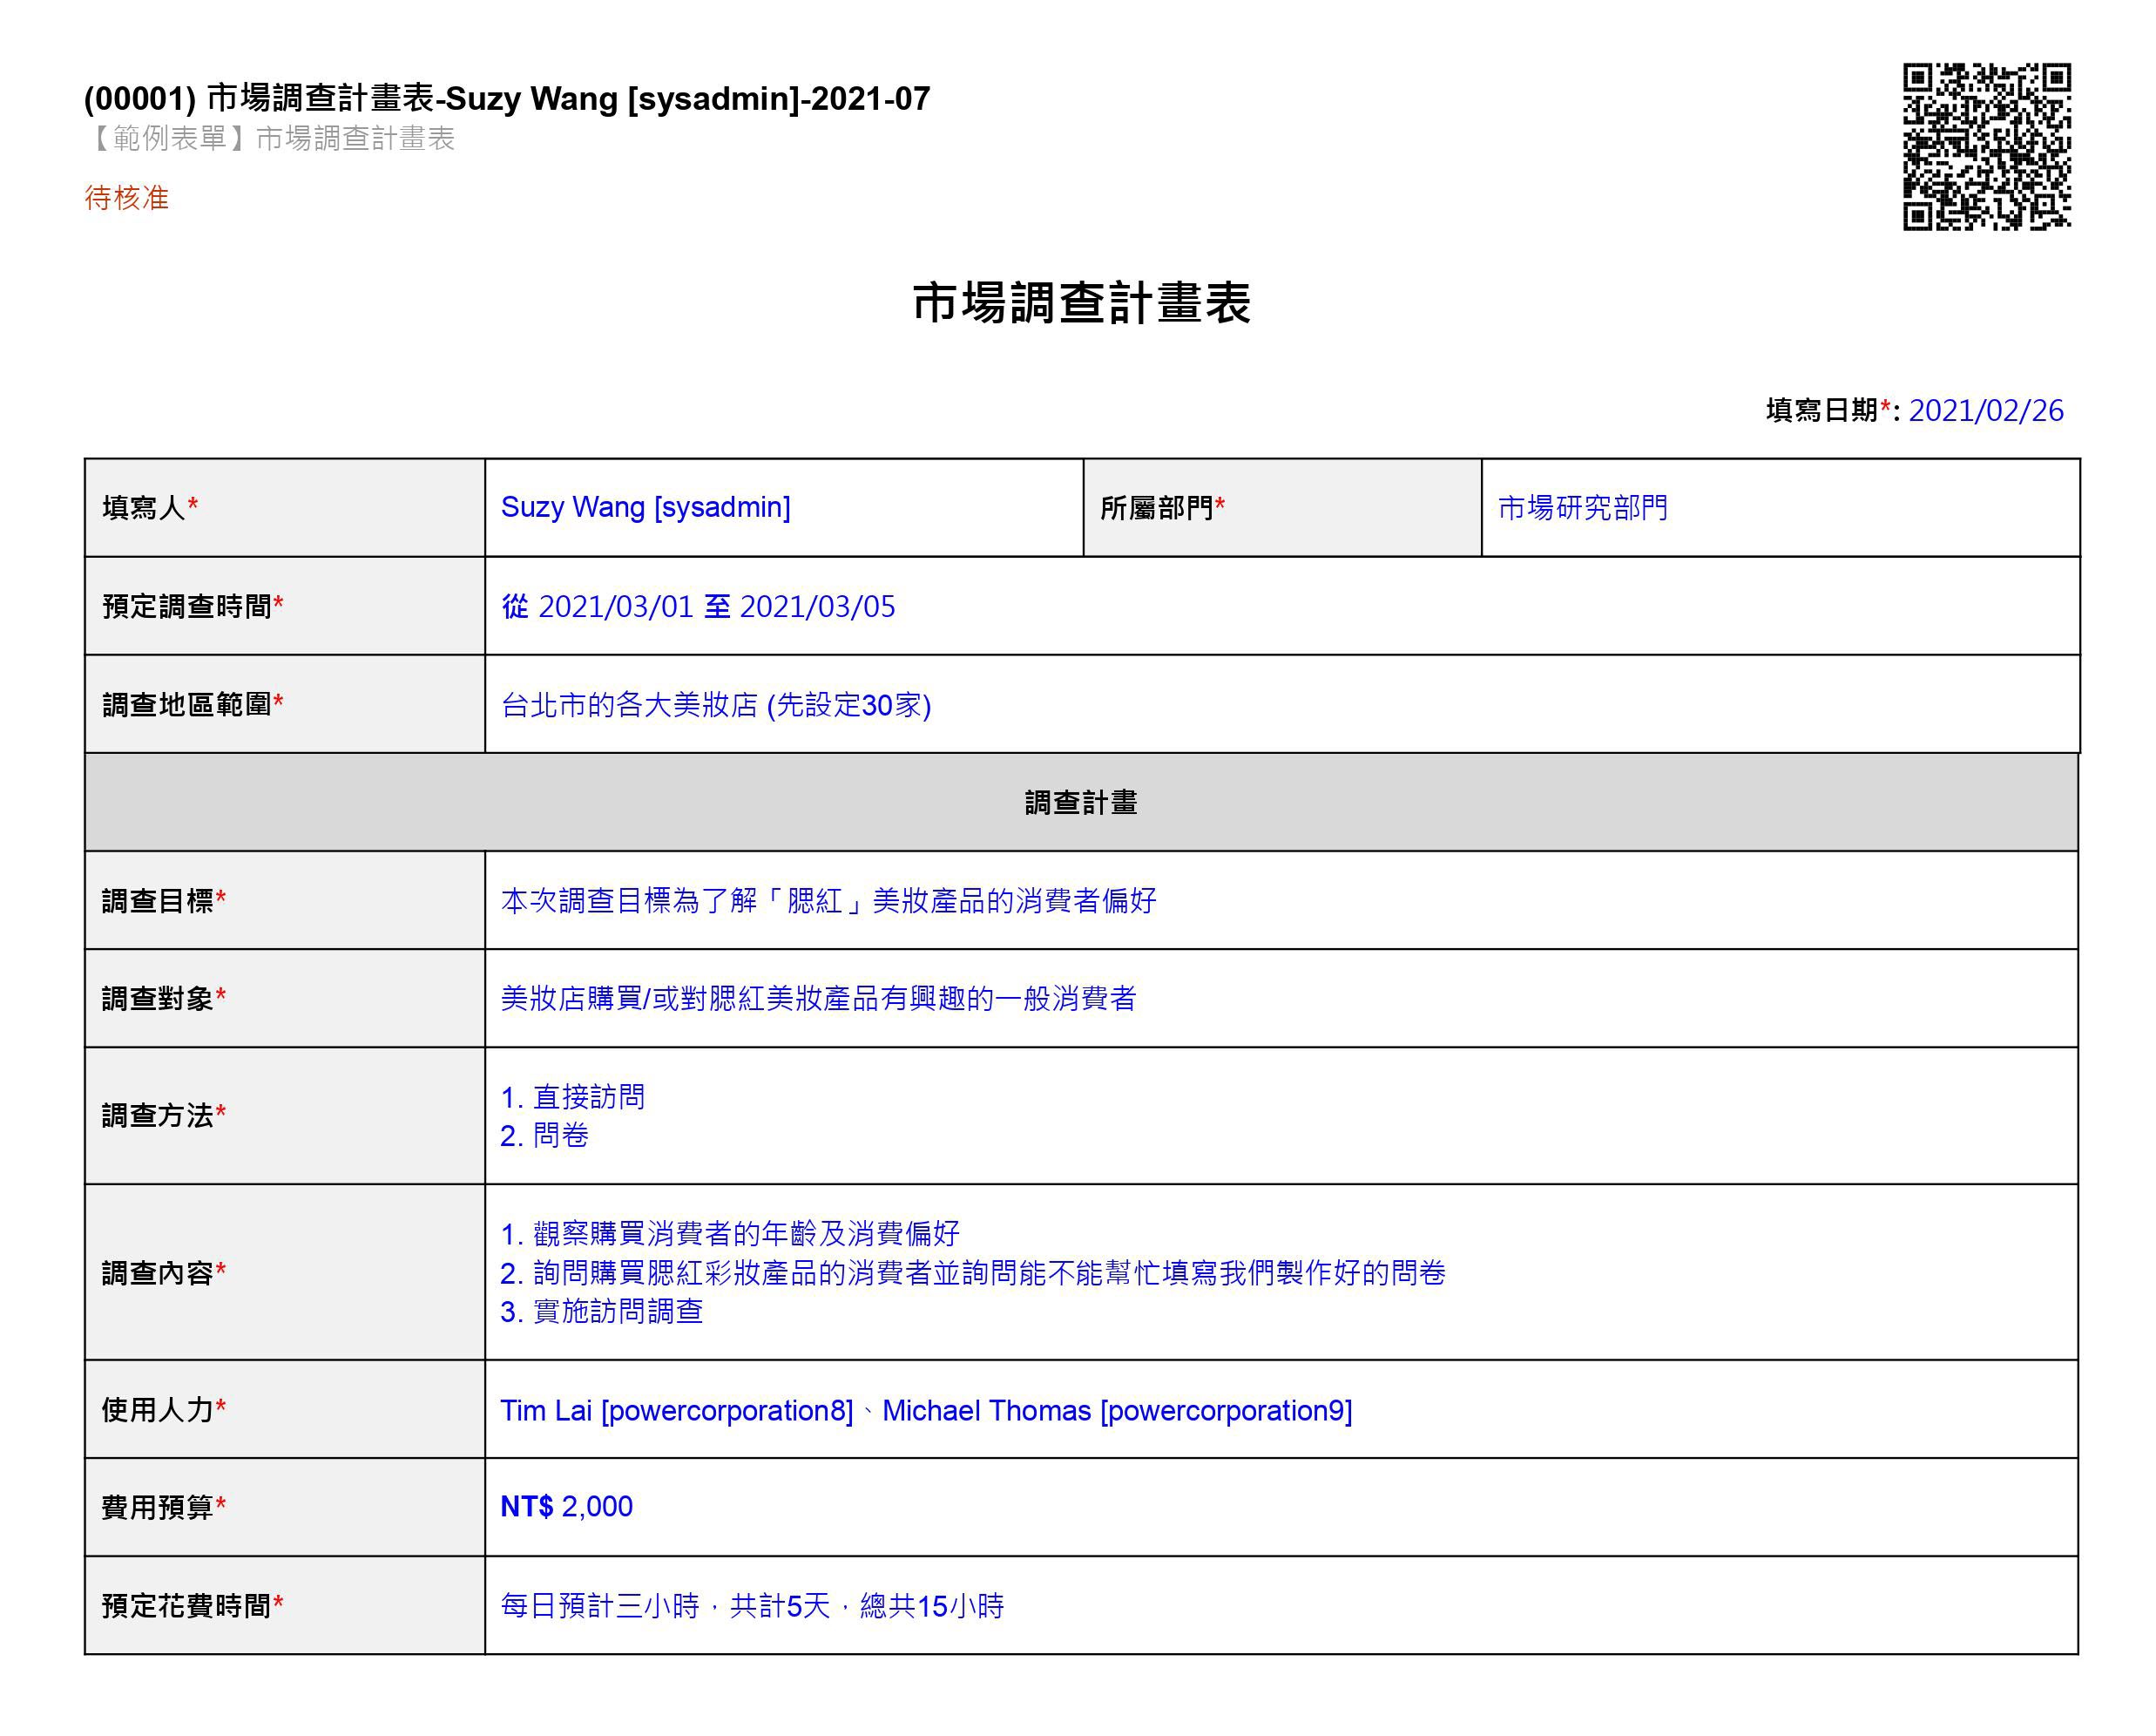Click the 調查對象 target consumers text
Viewport: 2156px width, 1736px height.
[818, 999]
